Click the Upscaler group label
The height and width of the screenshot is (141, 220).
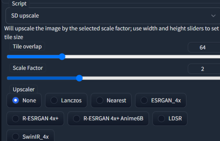point(24,89)
